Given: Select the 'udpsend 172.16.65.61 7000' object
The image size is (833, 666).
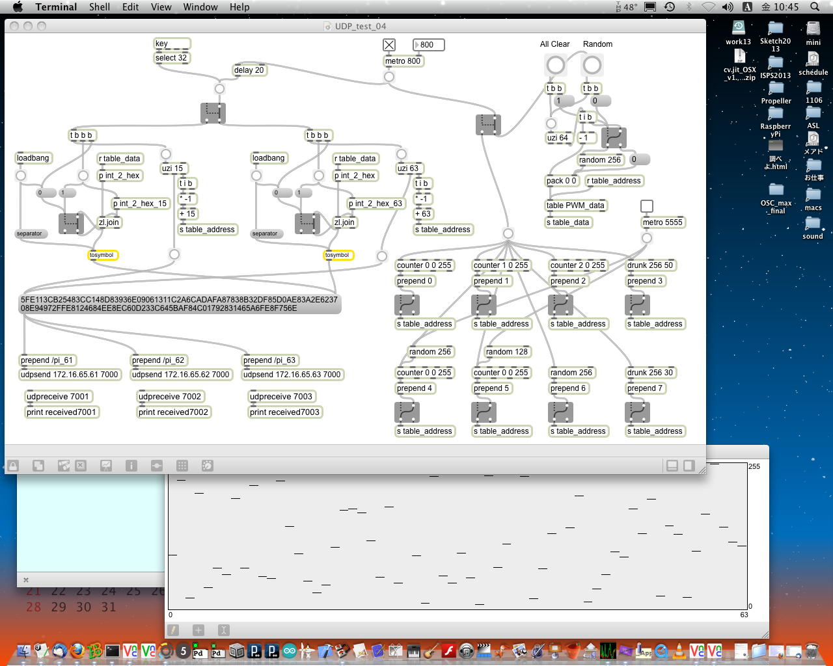Looking at the screenshot, I should 70,375.
